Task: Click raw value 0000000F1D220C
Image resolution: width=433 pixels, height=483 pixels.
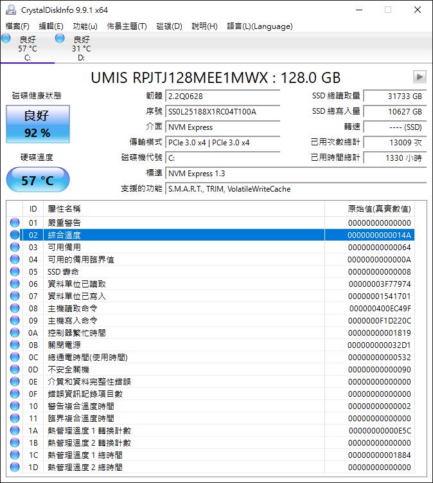Action: pos(380,321)
